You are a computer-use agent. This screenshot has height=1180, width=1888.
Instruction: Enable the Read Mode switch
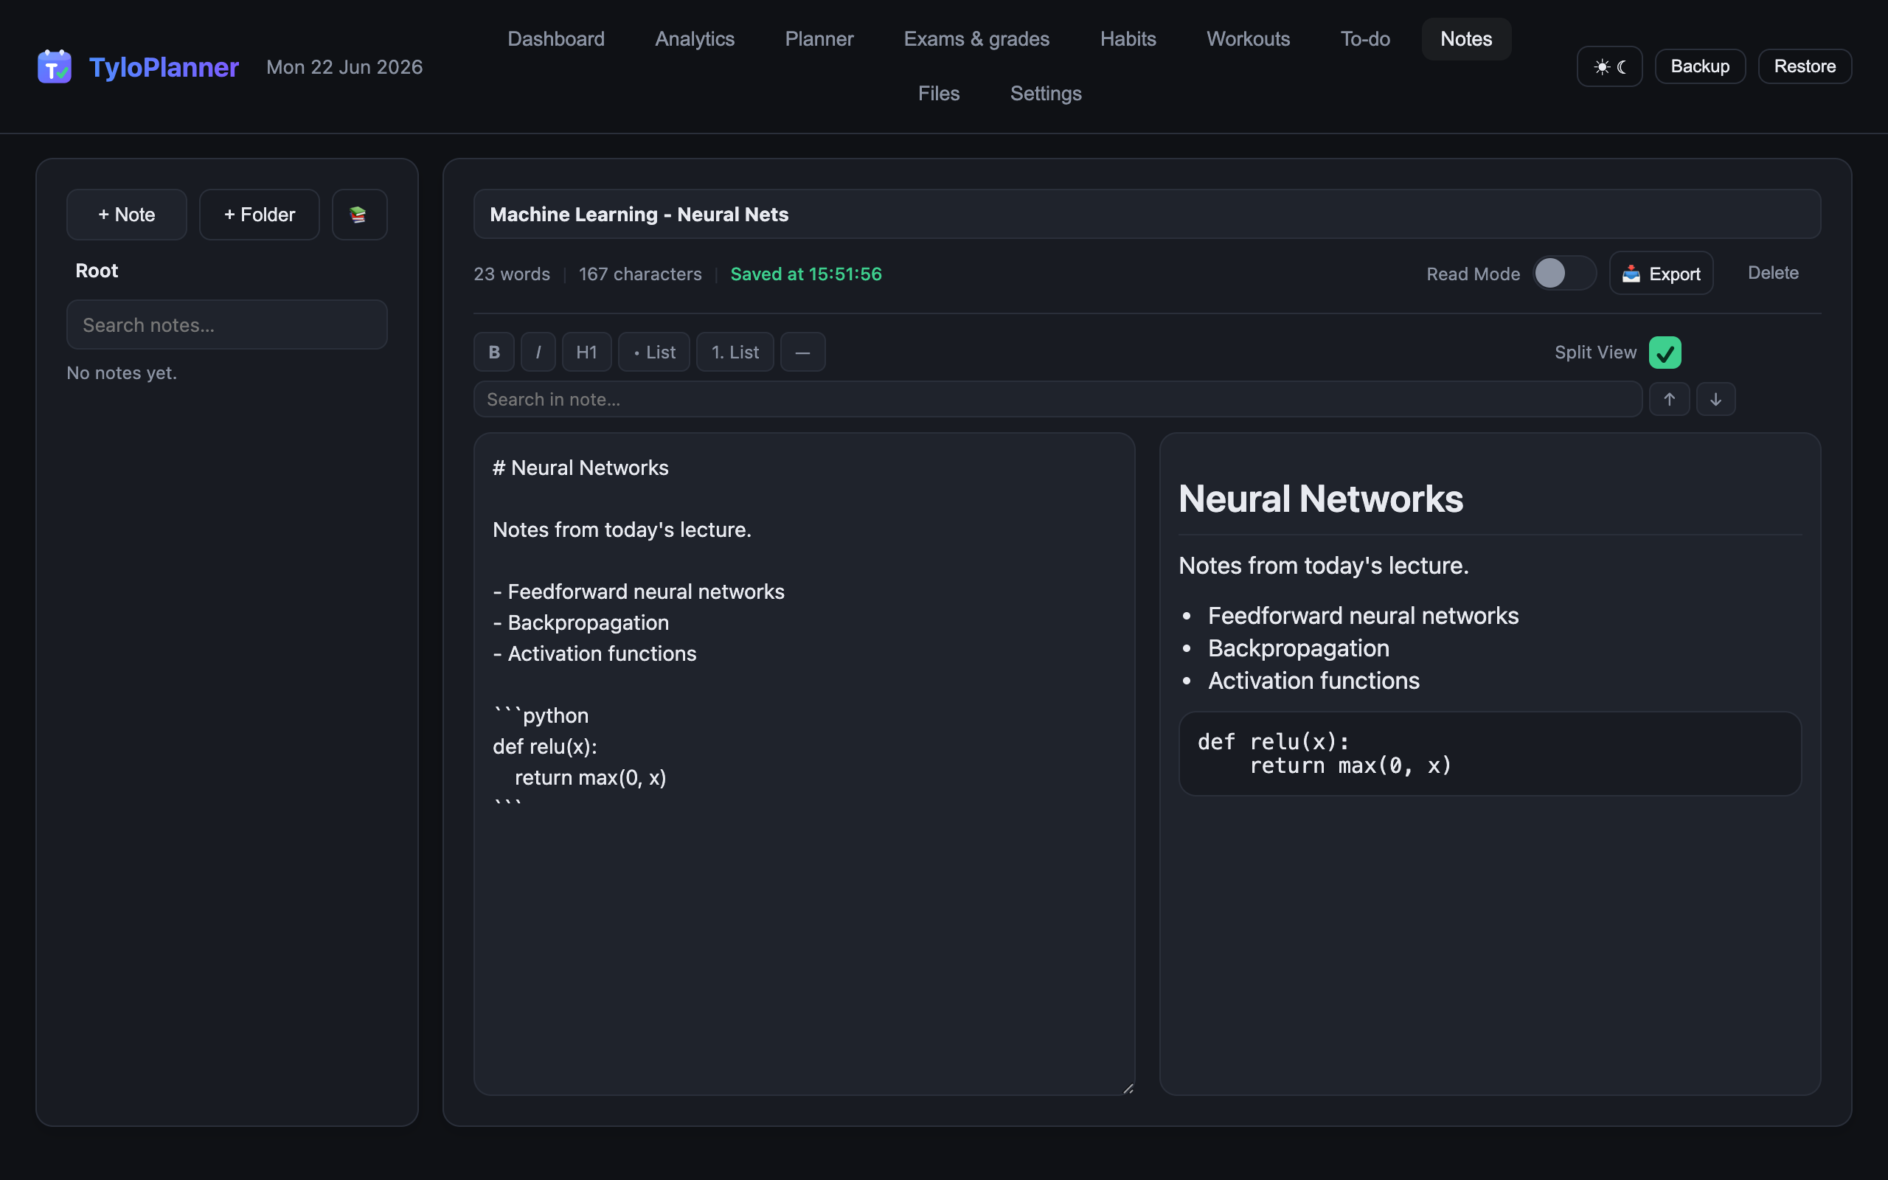[1564, 273]
